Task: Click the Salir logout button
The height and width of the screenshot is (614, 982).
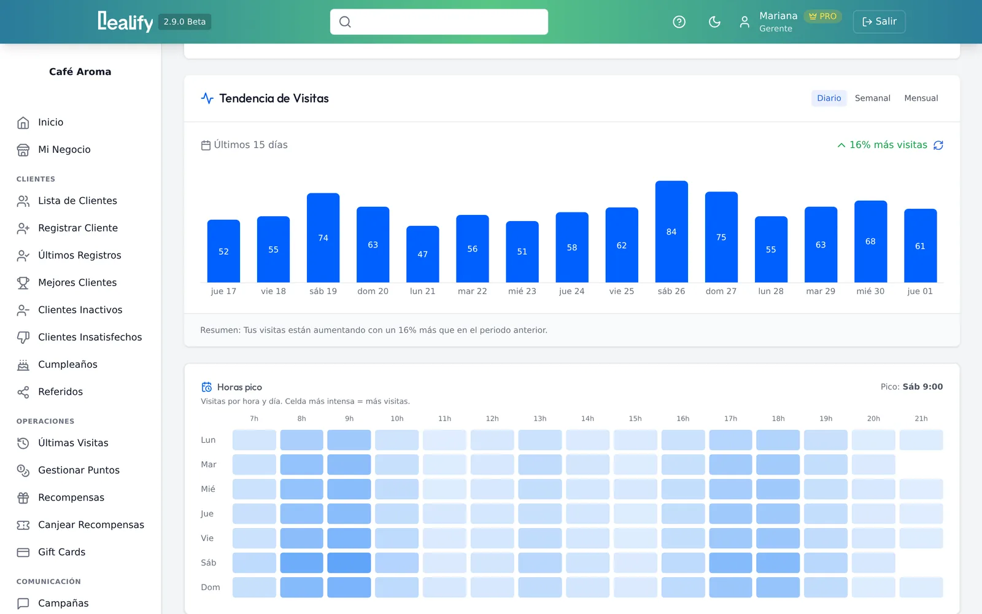Action: (x=879, y=21)
